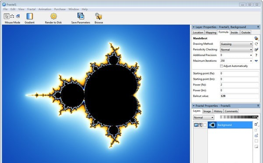Open the Periodicity Checking dropdown
Screen dimensions: 263x163
236,50
